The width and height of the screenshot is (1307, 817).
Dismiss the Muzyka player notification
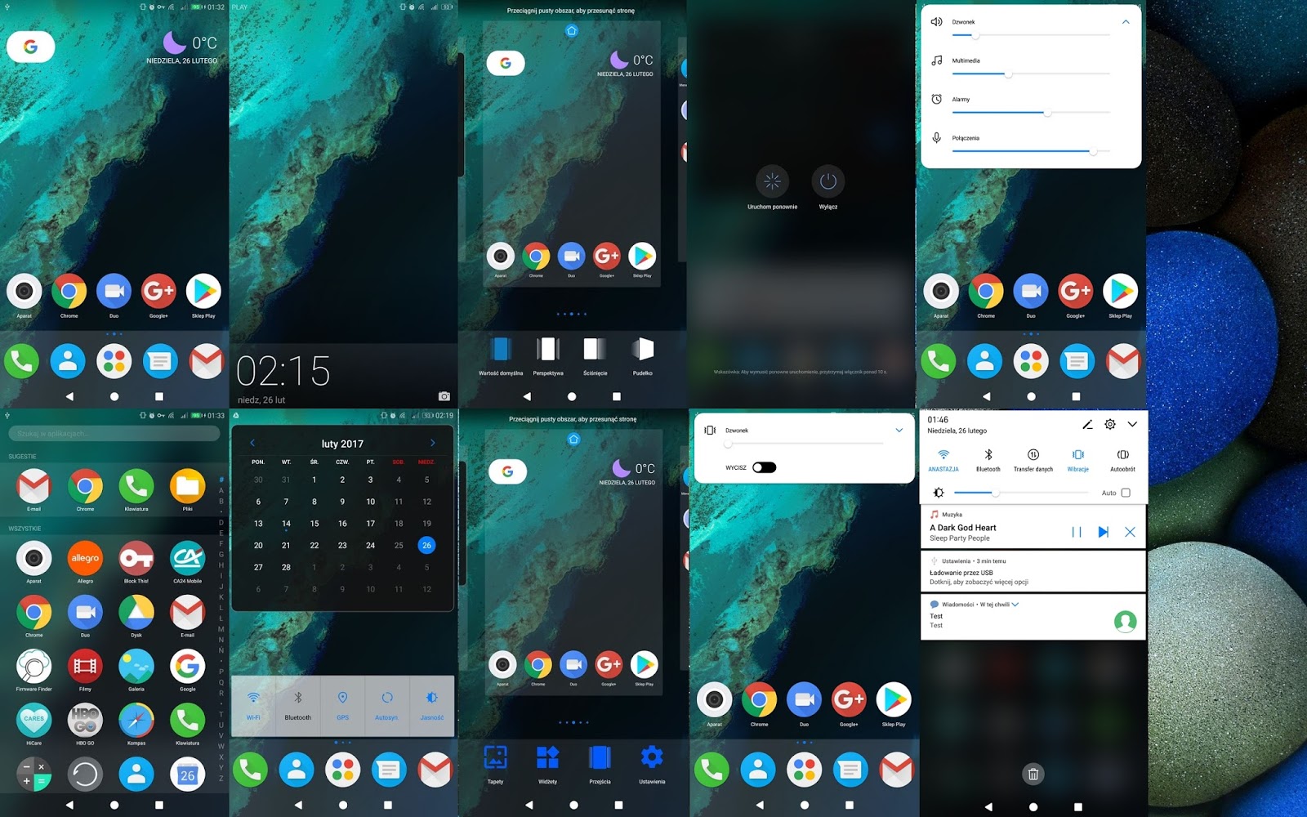[1130, 532]
